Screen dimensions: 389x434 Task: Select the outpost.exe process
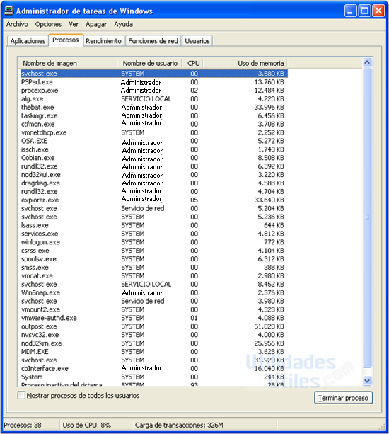point(153,326)
